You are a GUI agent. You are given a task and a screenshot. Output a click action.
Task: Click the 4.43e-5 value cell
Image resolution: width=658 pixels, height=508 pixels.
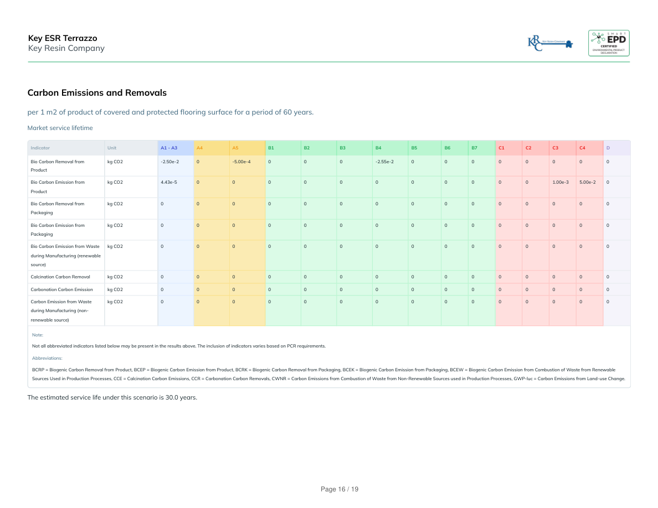169,182
